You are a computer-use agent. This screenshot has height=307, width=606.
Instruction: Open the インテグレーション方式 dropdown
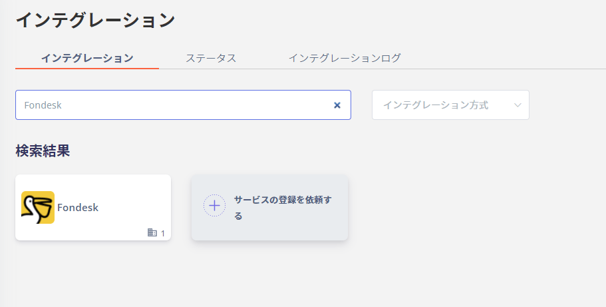[x=450, y=105]
